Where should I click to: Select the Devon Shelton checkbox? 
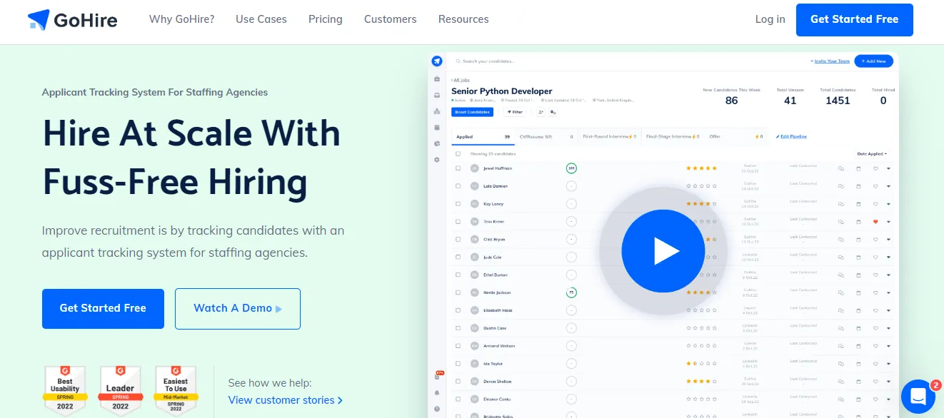tap(458, 382)
